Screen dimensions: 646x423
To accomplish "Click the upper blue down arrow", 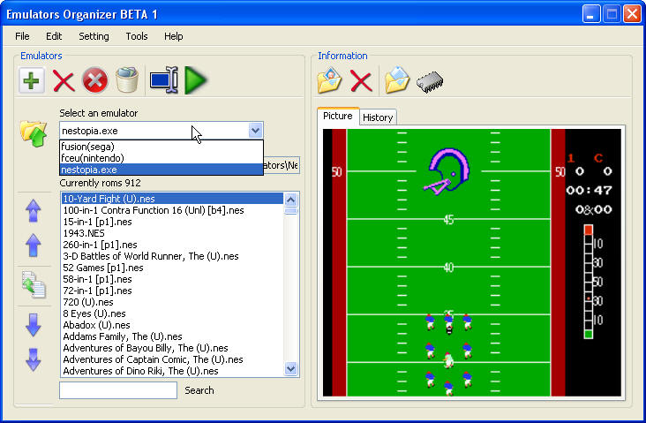I will coord(34,325).
